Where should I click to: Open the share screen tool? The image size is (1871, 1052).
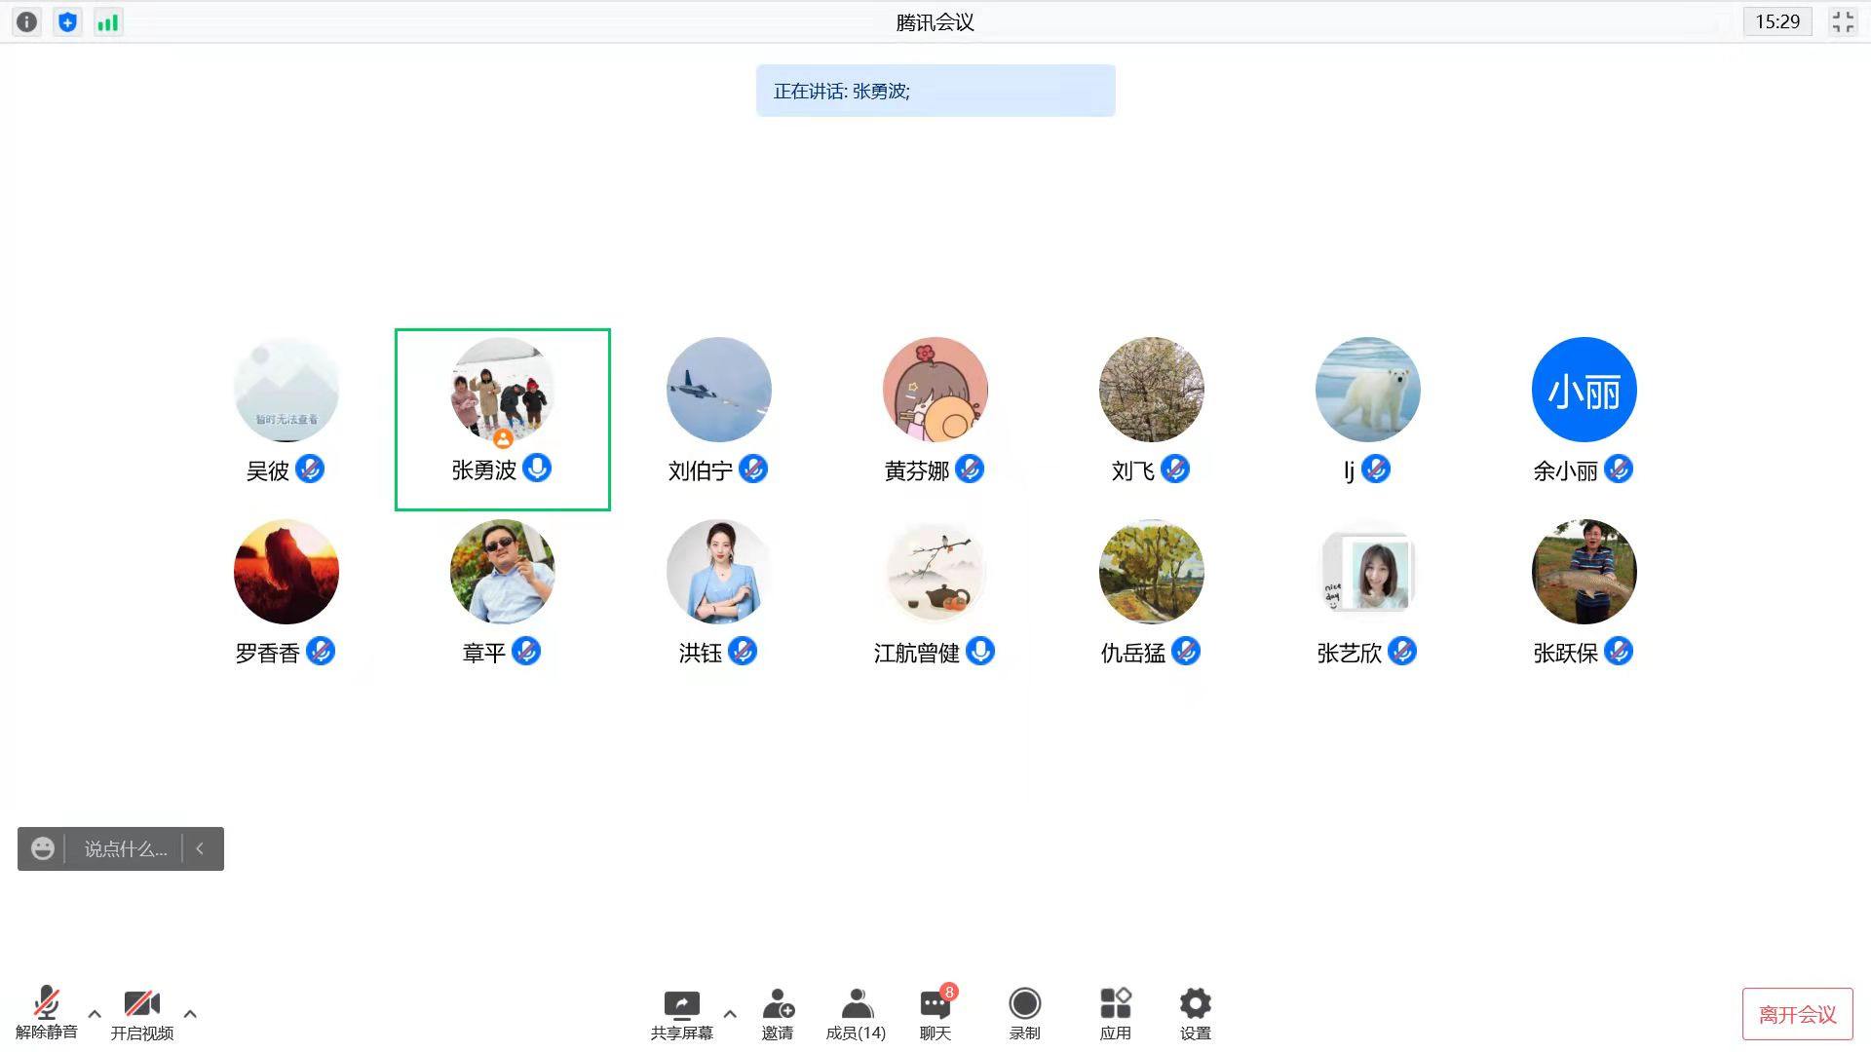681,1013
